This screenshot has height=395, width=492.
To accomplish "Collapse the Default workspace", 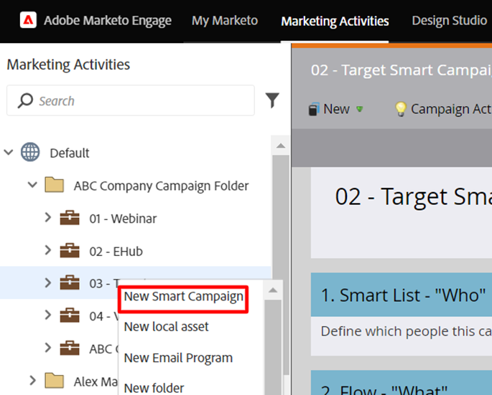I will pos(9,153).
